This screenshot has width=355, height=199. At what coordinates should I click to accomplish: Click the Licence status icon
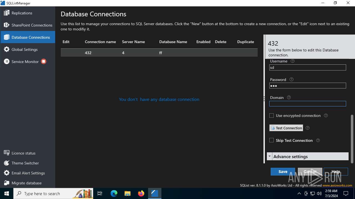tap(7, 153)
